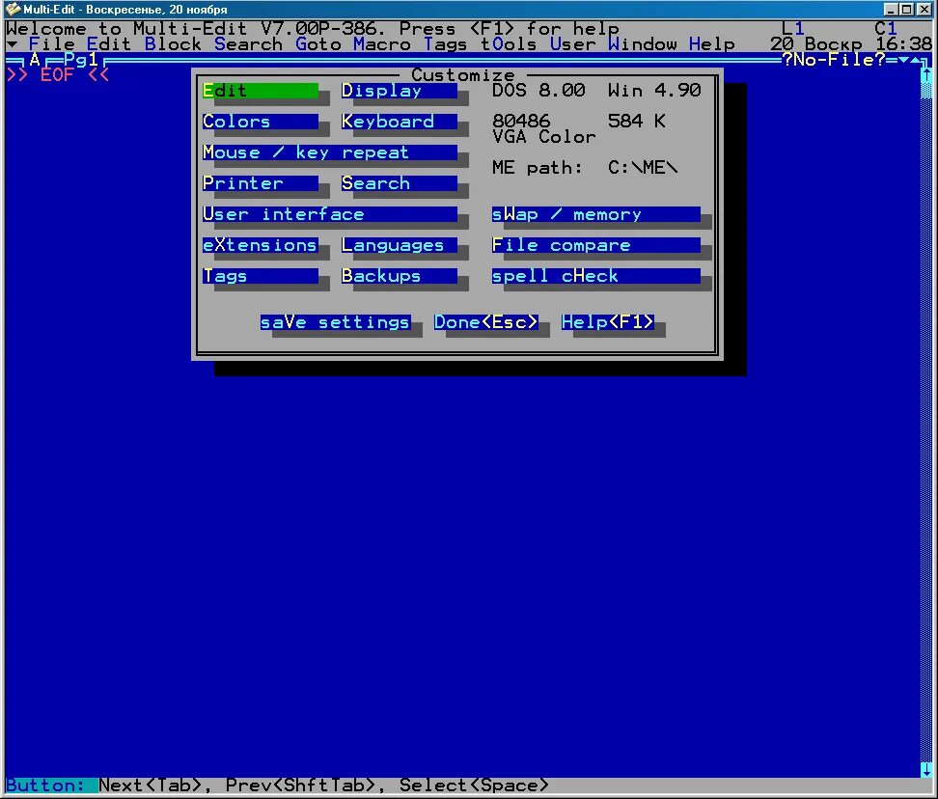The image size is (938, 799).
Task: Open Backups settings button
Action: point(399,276)
